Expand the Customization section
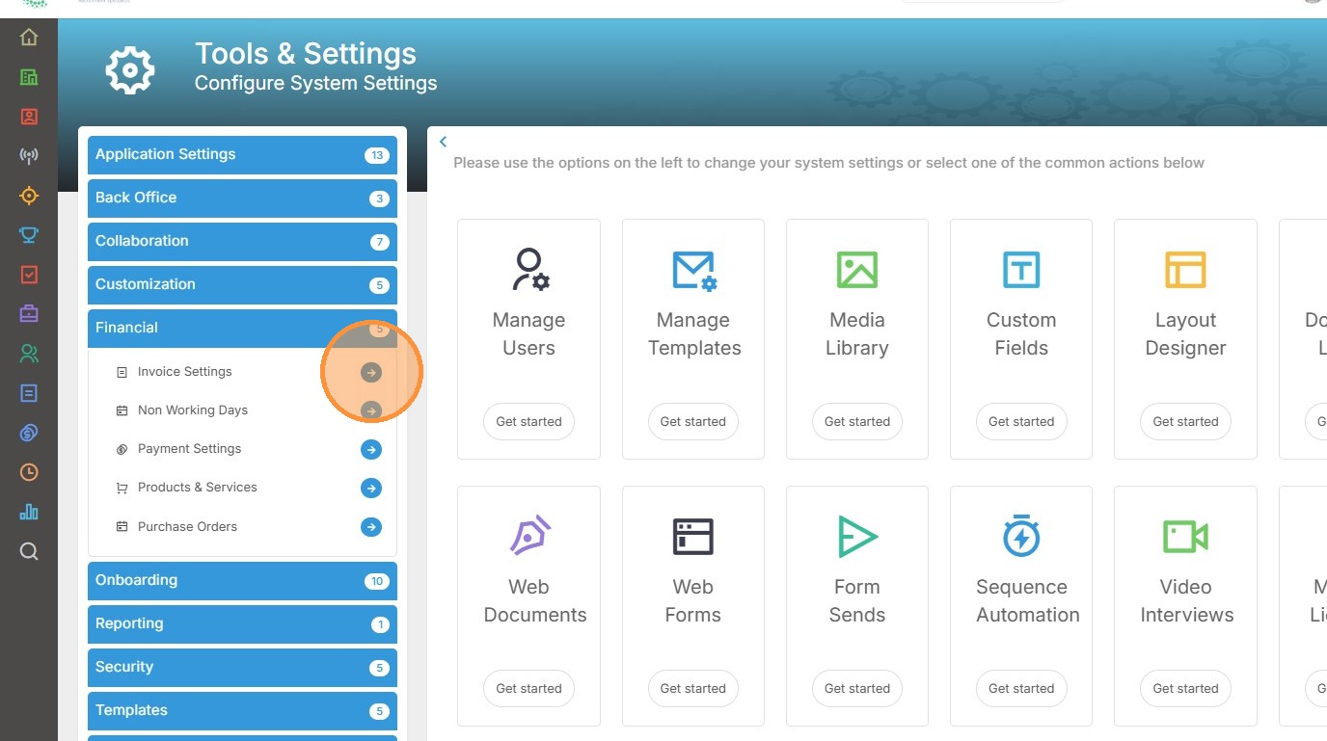Image resolution: width=1327 pixels, height=741 pixels. [x=242, y=285]
